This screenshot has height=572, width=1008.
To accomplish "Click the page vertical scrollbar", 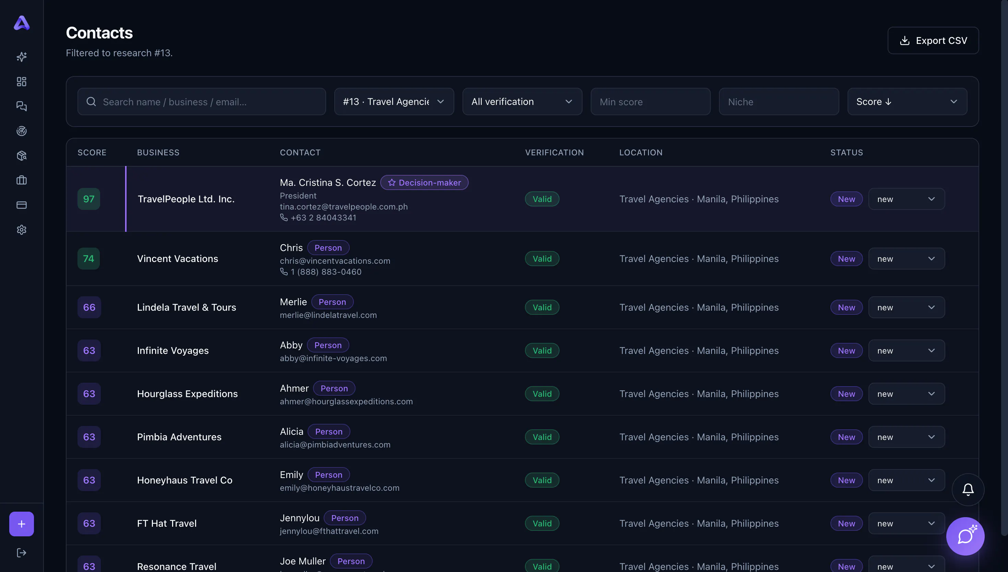I will pyautogui.click(x=1005, y=267).
